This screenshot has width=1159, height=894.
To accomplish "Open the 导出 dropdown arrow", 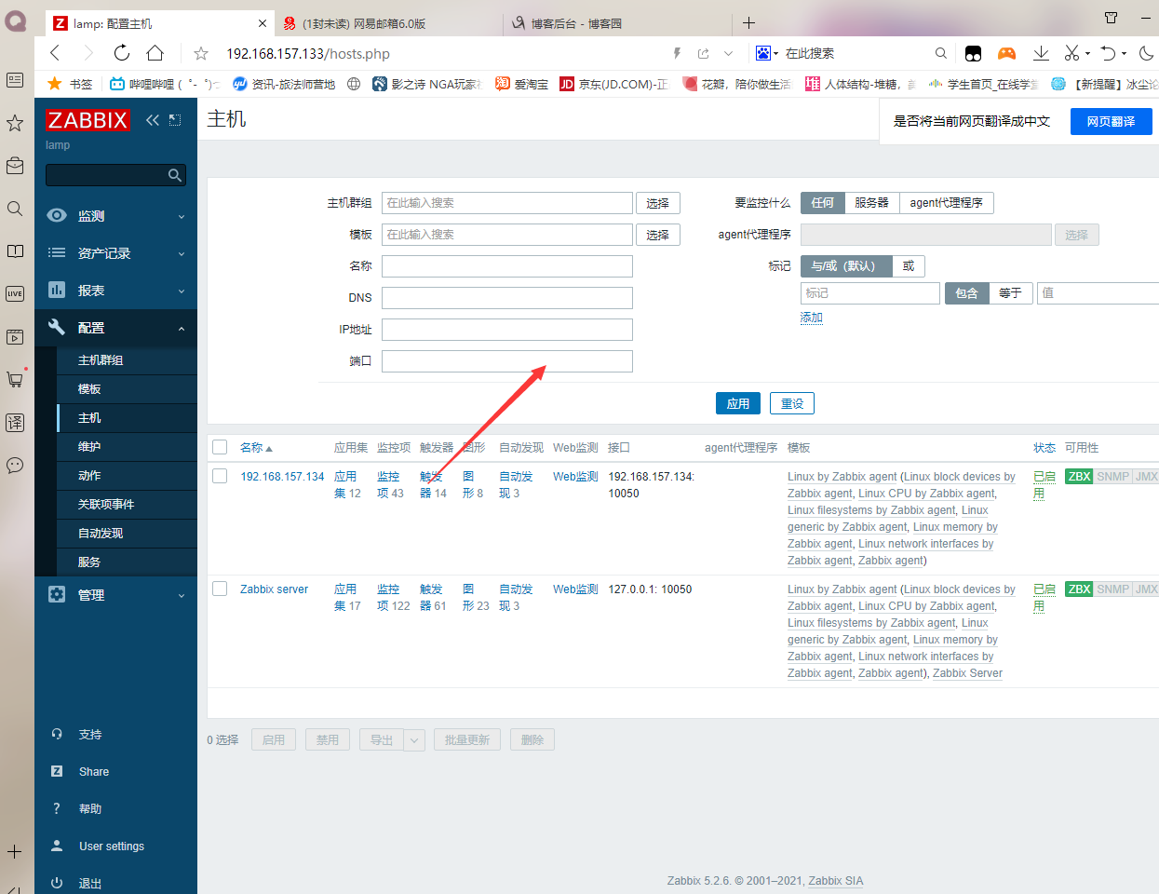I will (x=414, y=740).
